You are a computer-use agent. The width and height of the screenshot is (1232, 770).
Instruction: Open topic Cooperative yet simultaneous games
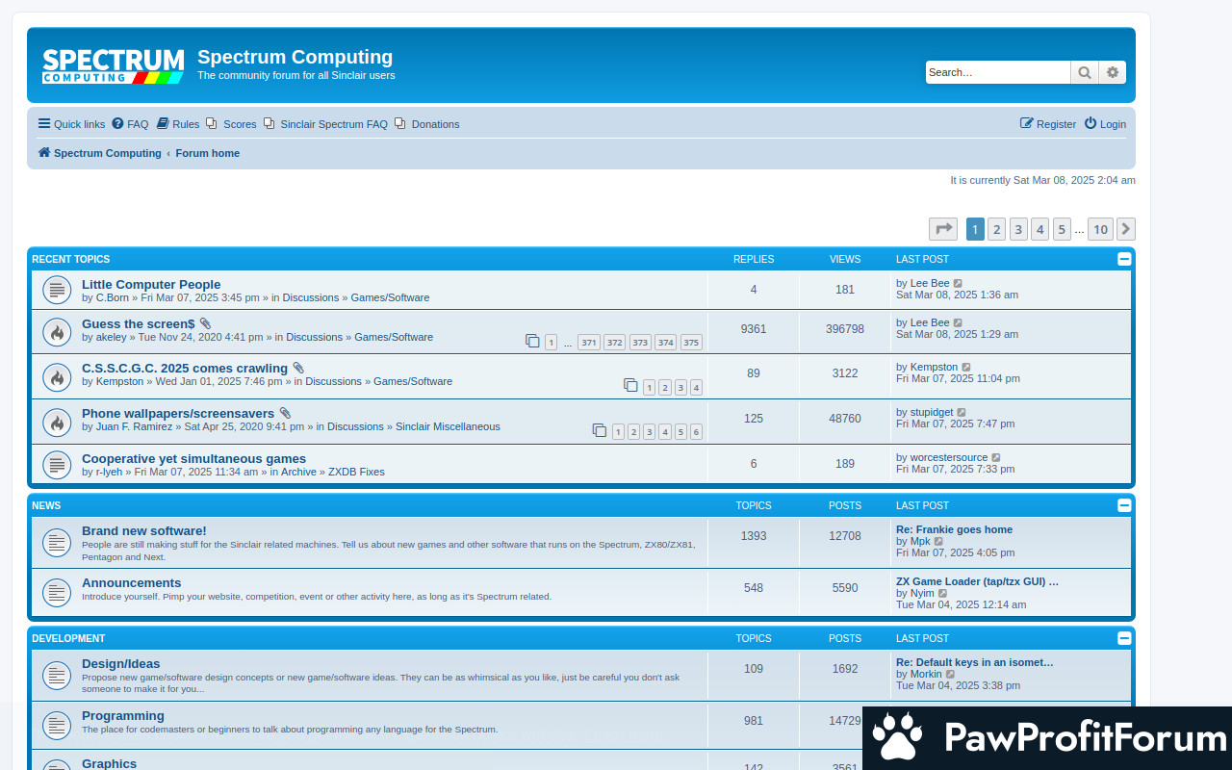pos(193,458)
